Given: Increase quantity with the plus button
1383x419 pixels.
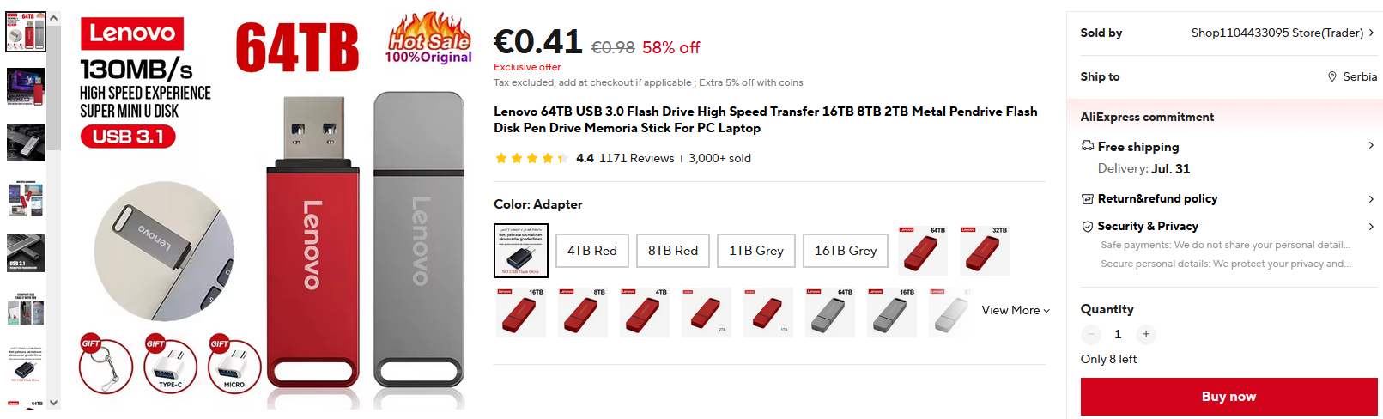Looking at the screenshot, I should [1146, 334].
